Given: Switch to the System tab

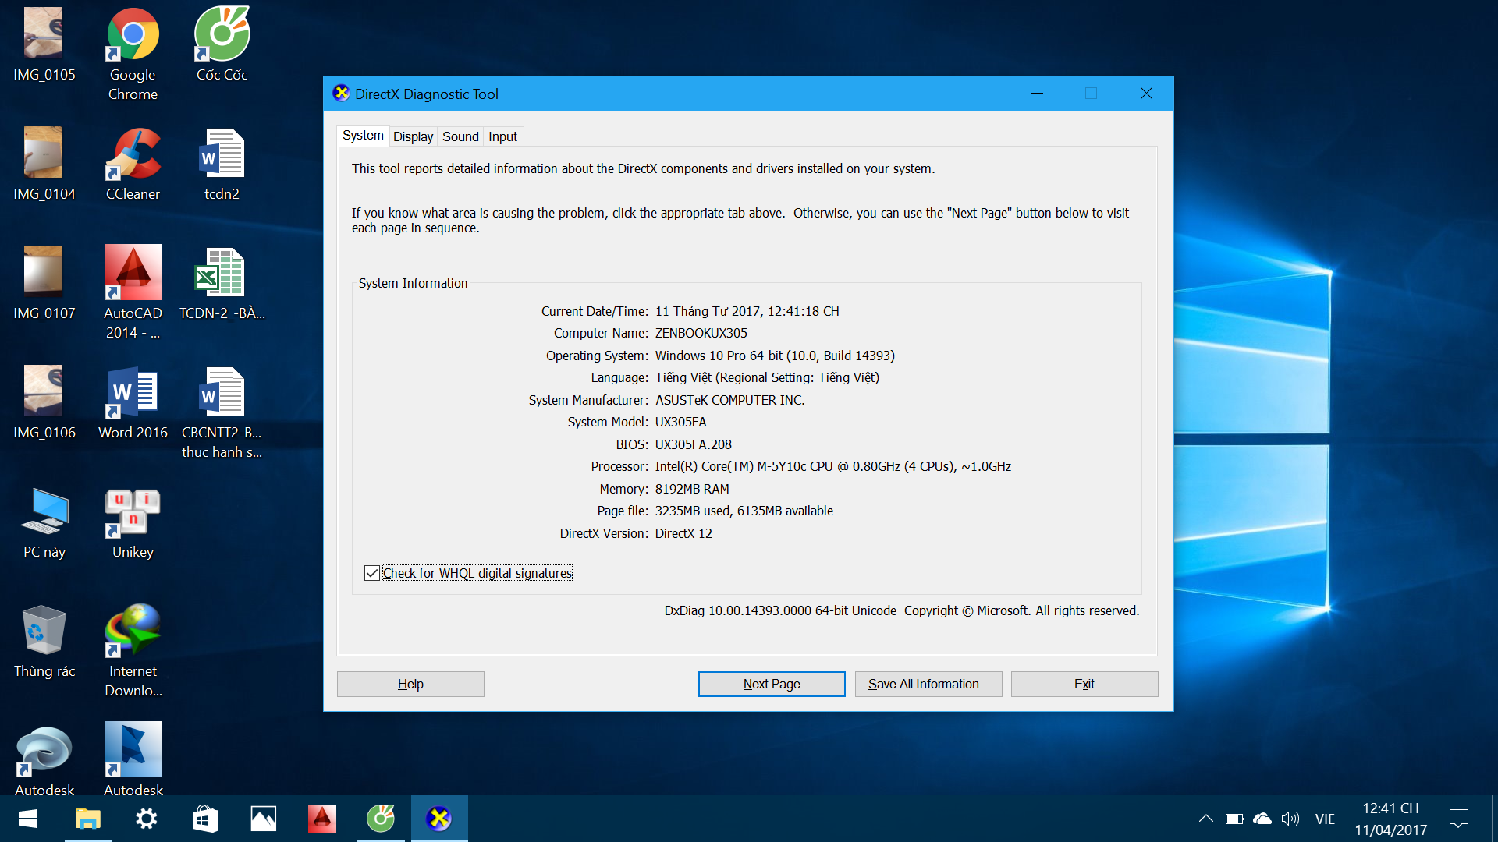Looking at the screenshot, I should pos(363,136).
